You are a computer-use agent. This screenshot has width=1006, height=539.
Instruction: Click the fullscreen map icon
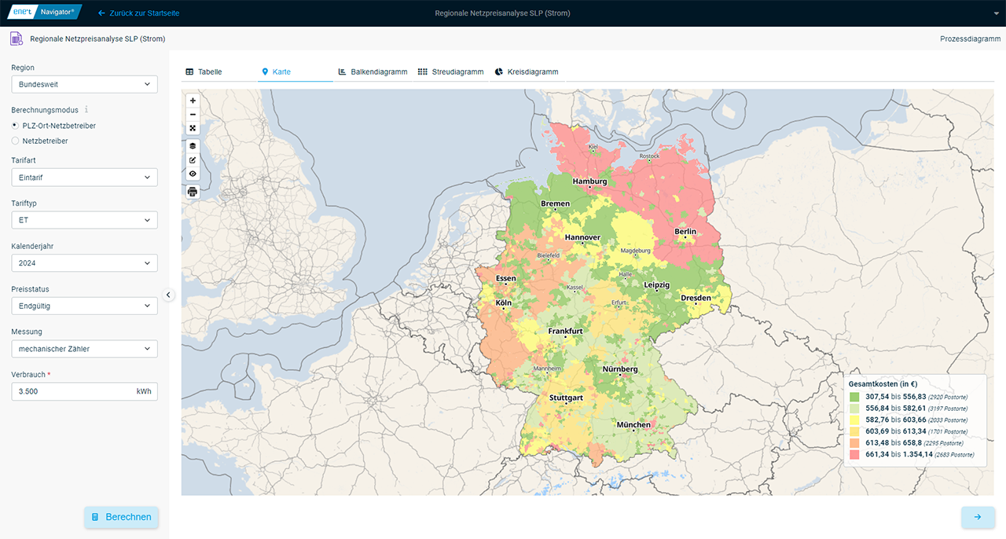(x=193, y=128)
